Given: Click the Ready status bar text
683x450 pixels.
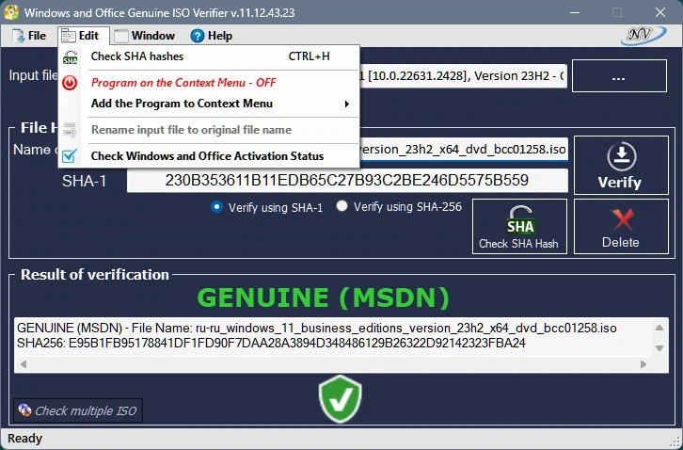Looking at the screenshot, I should (x=24, y=438).
